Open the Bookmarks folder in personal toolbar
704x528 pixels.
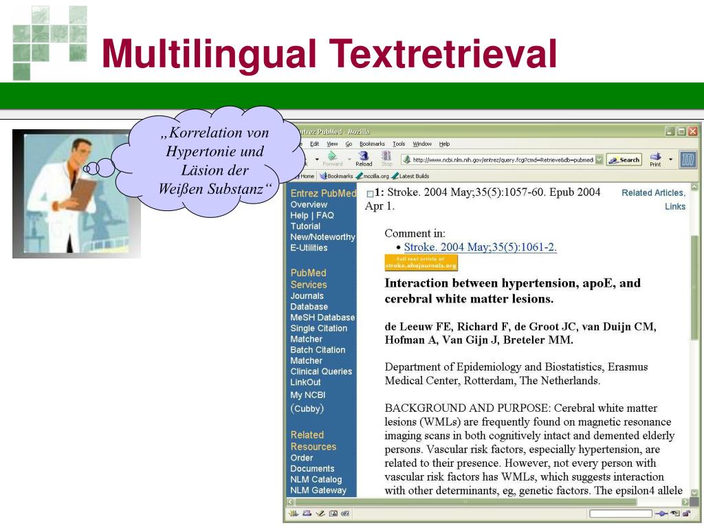pos(336,176)
